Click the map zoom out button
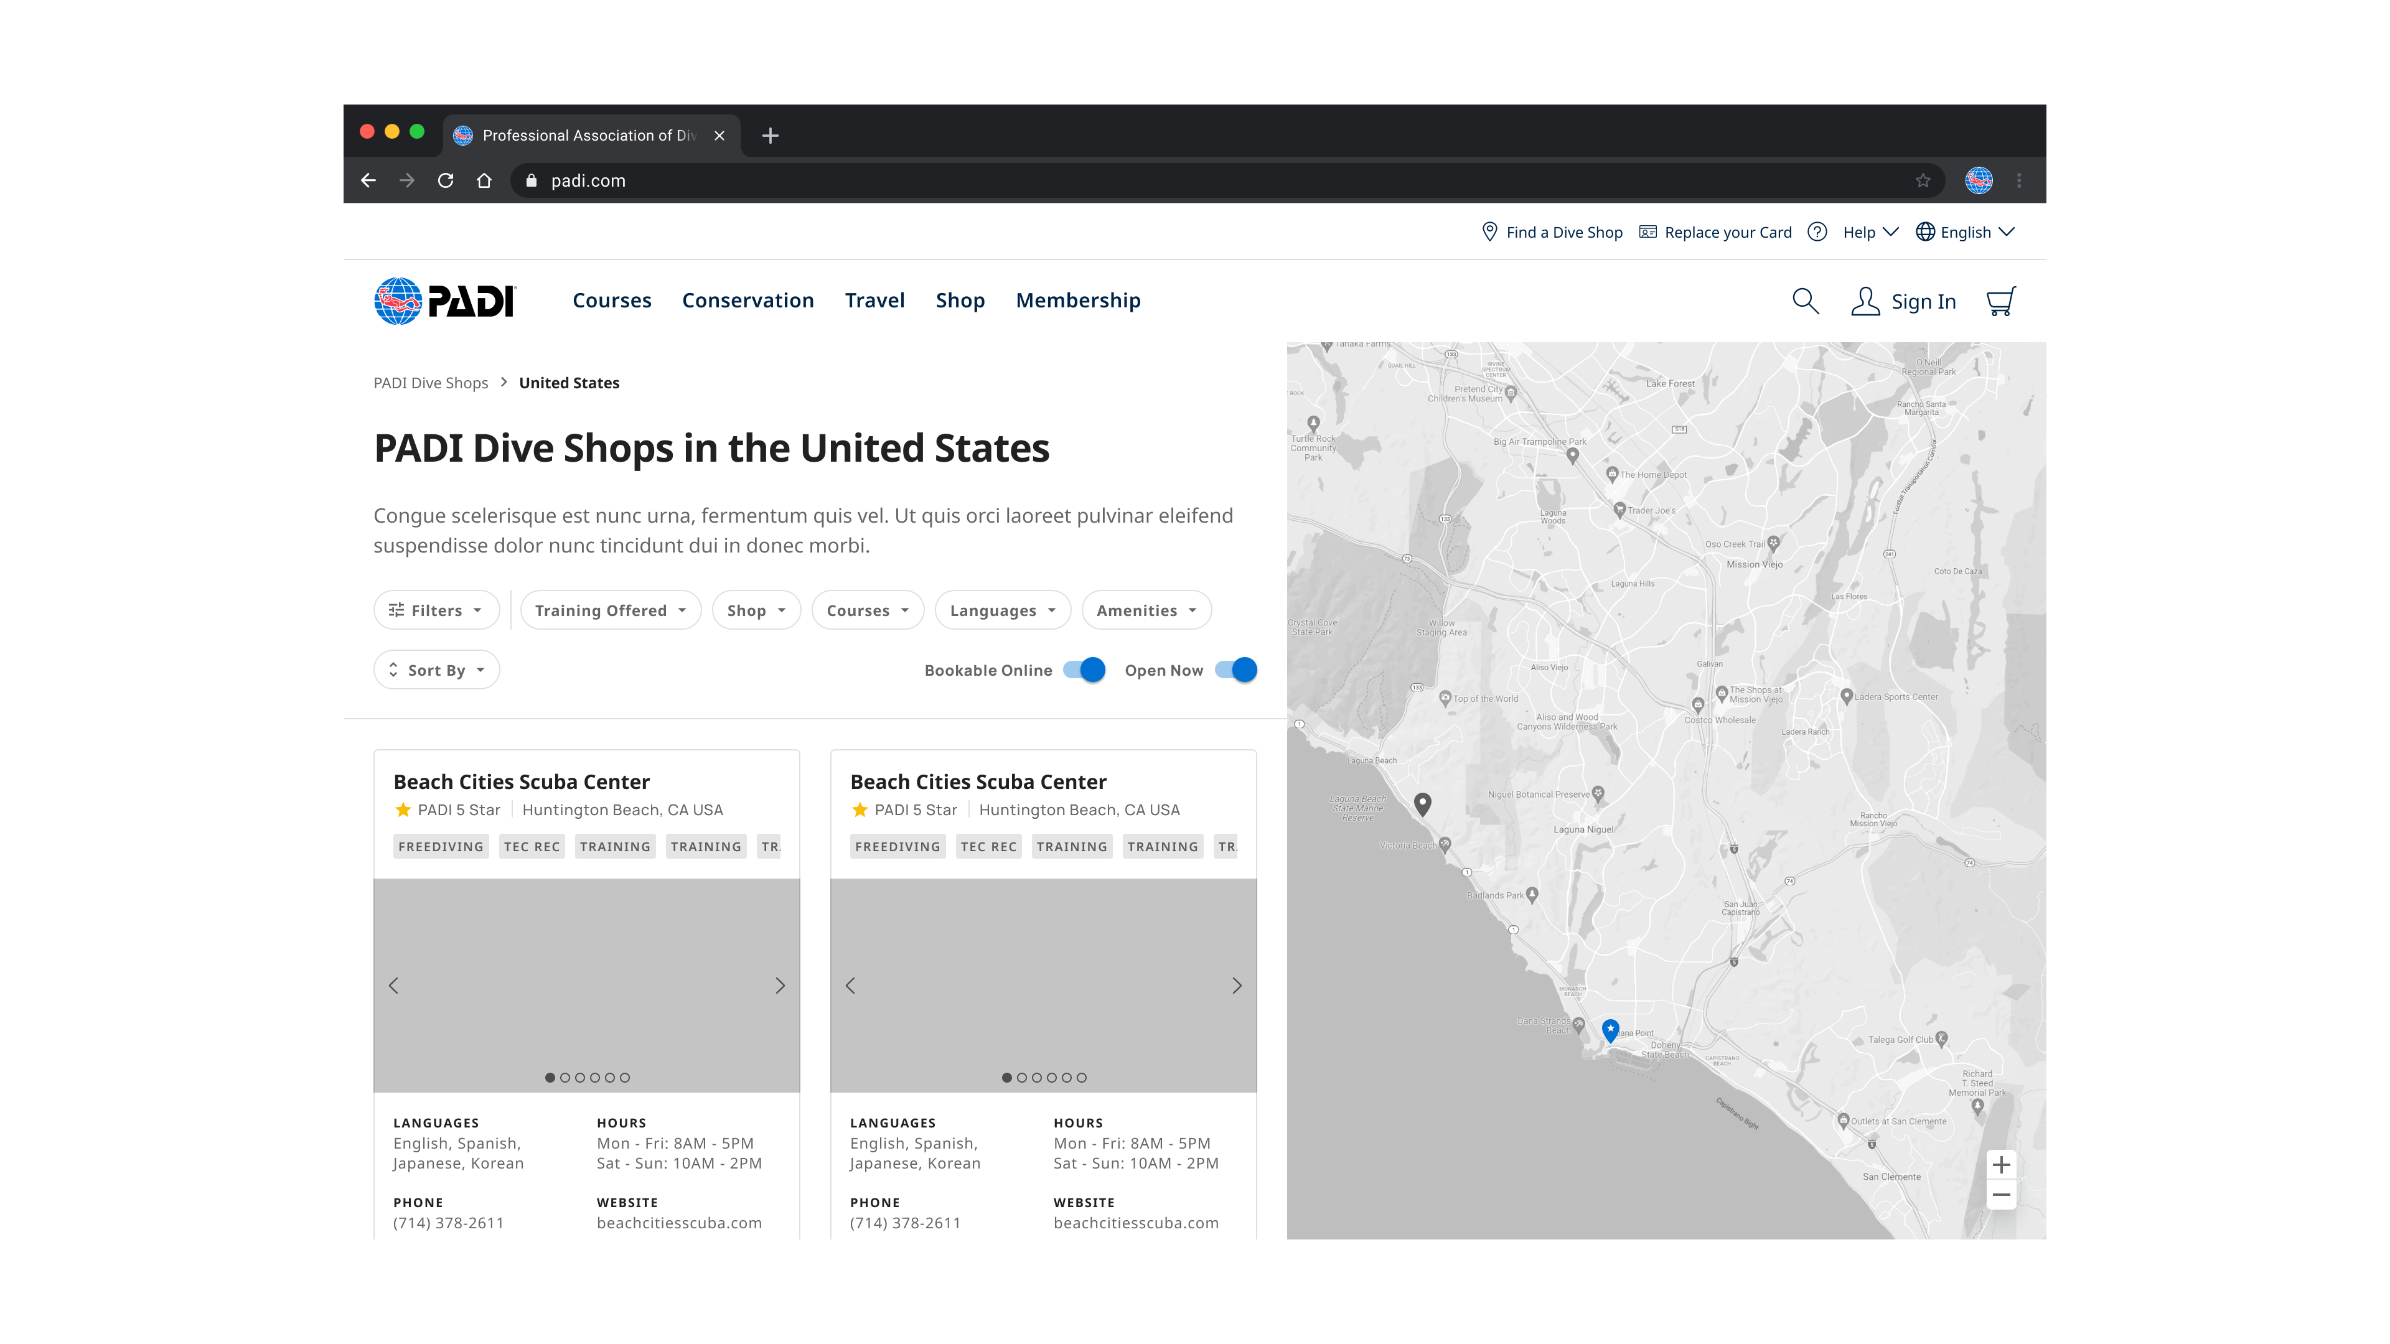2390x1344 pixels. [2001, 1195]
